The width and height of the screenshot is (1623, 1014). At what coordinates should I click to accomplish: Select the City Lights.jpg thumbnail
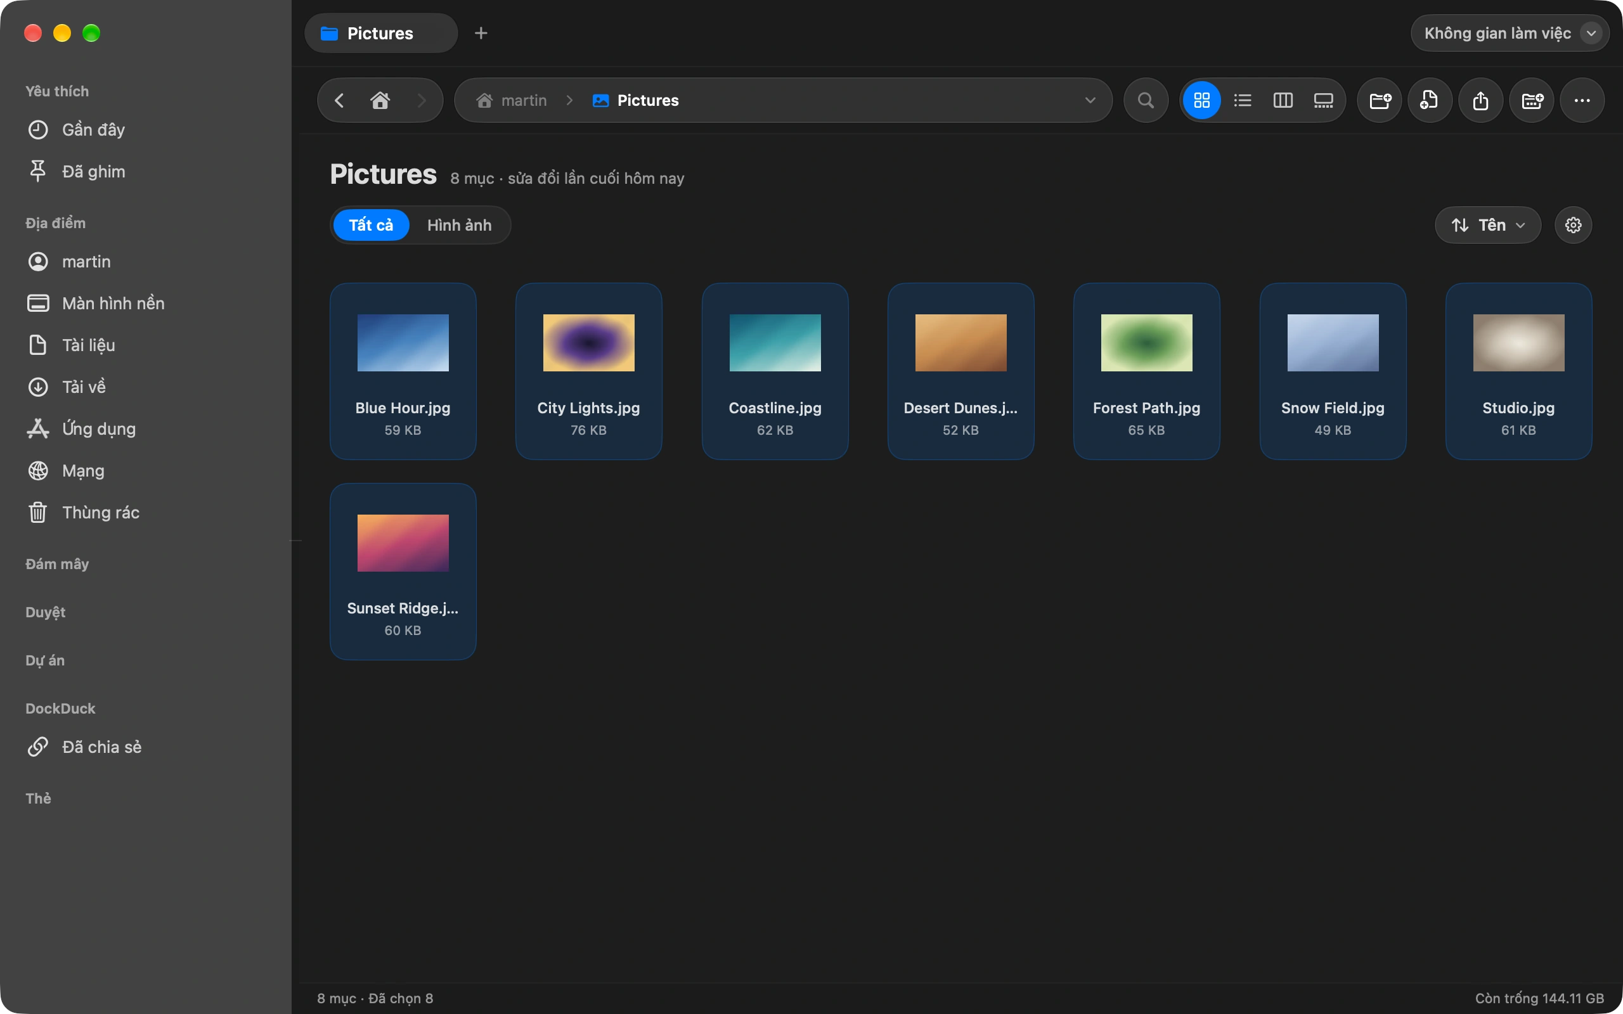coord(589,371)
